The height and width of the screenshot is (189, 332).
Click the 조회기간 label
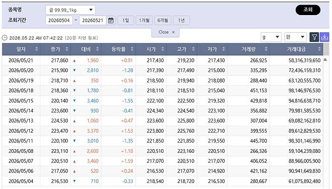click(x=17, y=20)
